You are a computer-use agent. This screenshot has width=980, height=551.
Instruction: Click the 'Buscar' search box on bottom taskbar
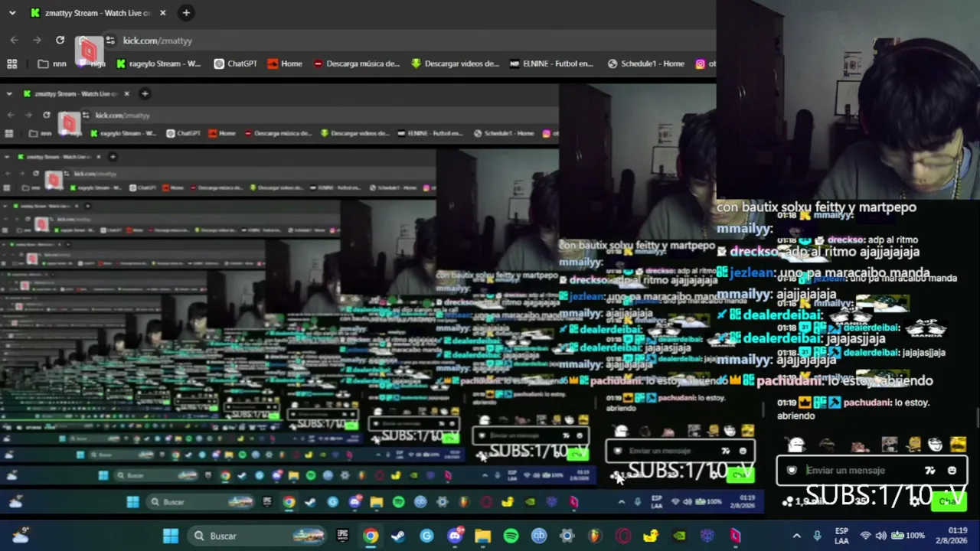pos(256,536)
